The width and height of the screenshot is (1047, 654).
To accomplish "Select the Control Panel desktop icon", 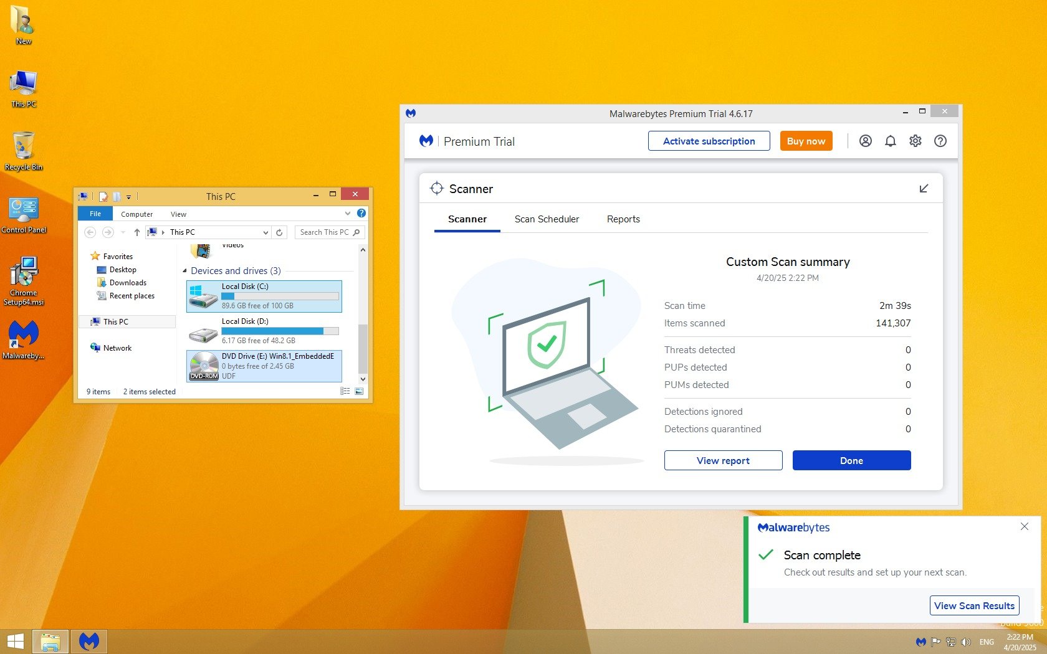I will pyautogui.click(x=24, y=215).
